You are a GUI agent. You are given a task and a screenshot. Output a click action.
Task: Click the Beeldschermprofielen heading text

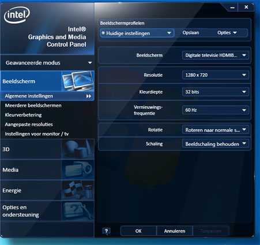pyautogui.click(x=122, y=23)
